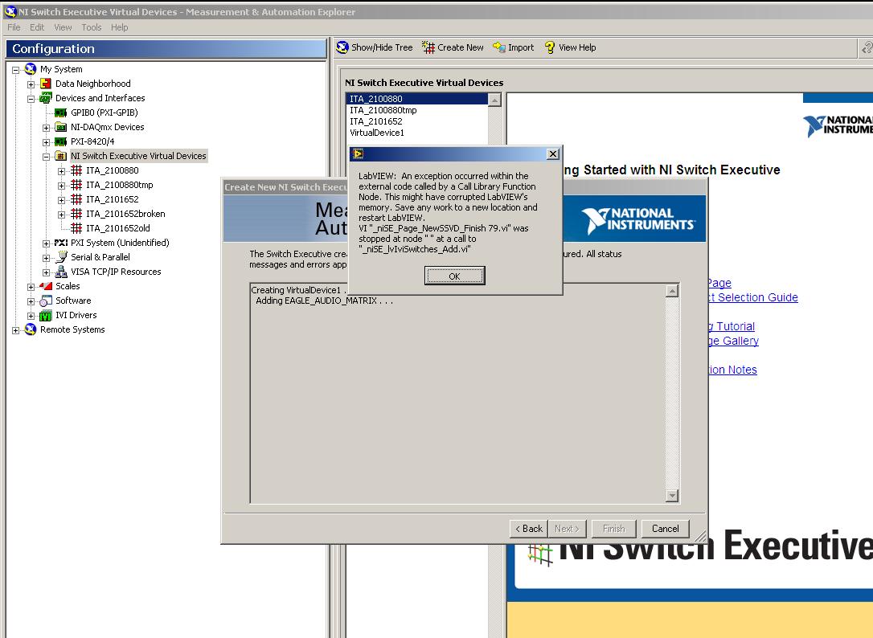Collapse the Devices and Interfaces node
Image resolution: width=873 pixels, height=638 pixels.
[x=31, y=99]
